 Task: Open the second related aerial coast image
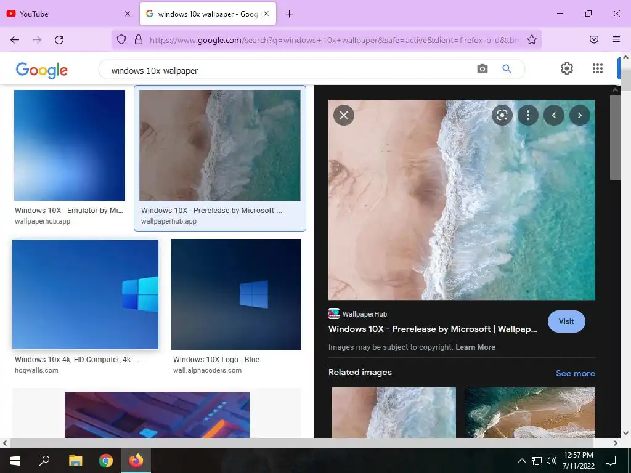pyautogui.click(x=529, y=412)
